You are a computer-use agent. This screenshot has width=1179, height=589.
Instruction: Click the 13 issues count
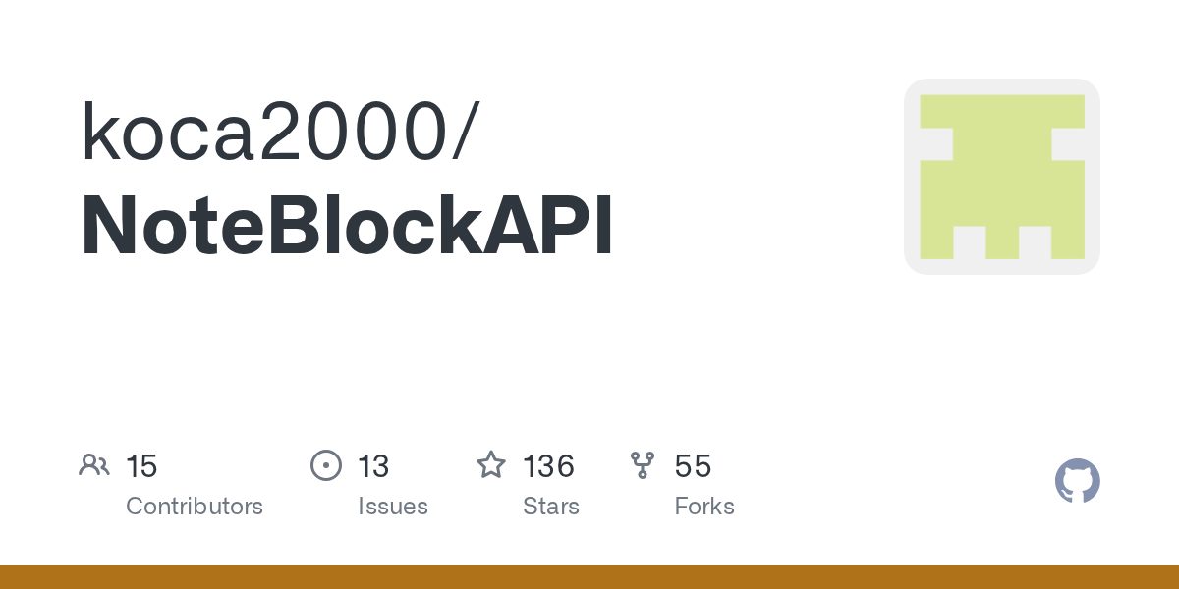click(x=373, y=466)
